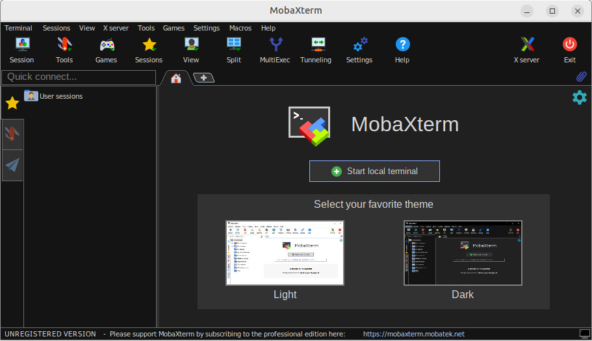Click Start local terminal button
Image resolution: width=592 pixels, height=341 pixels.
(374, 171)
